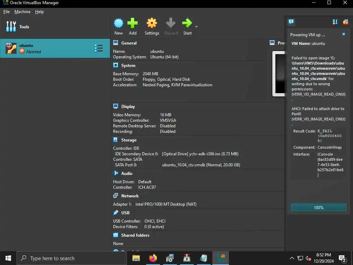Show hidden system tray icons chevron
Viewport: 353px width, 265px height.
click(292, 258)
